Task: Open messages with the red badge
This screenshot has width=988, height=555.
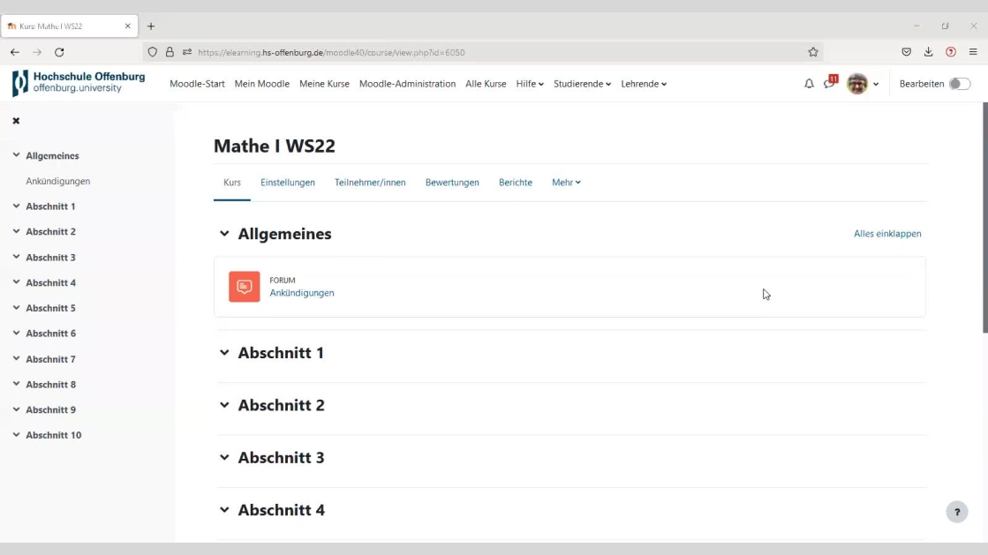Action: (x=829, y=84)
